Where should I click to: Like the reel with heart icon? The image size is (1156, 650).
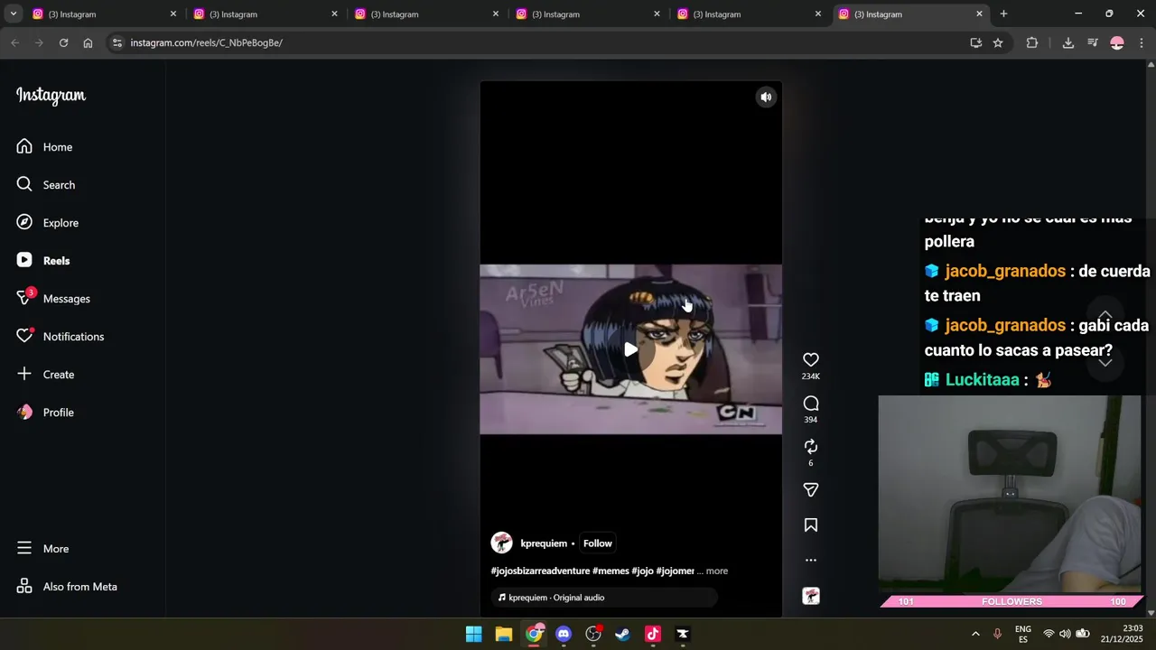pyautogui.click(x=811, y=360)
